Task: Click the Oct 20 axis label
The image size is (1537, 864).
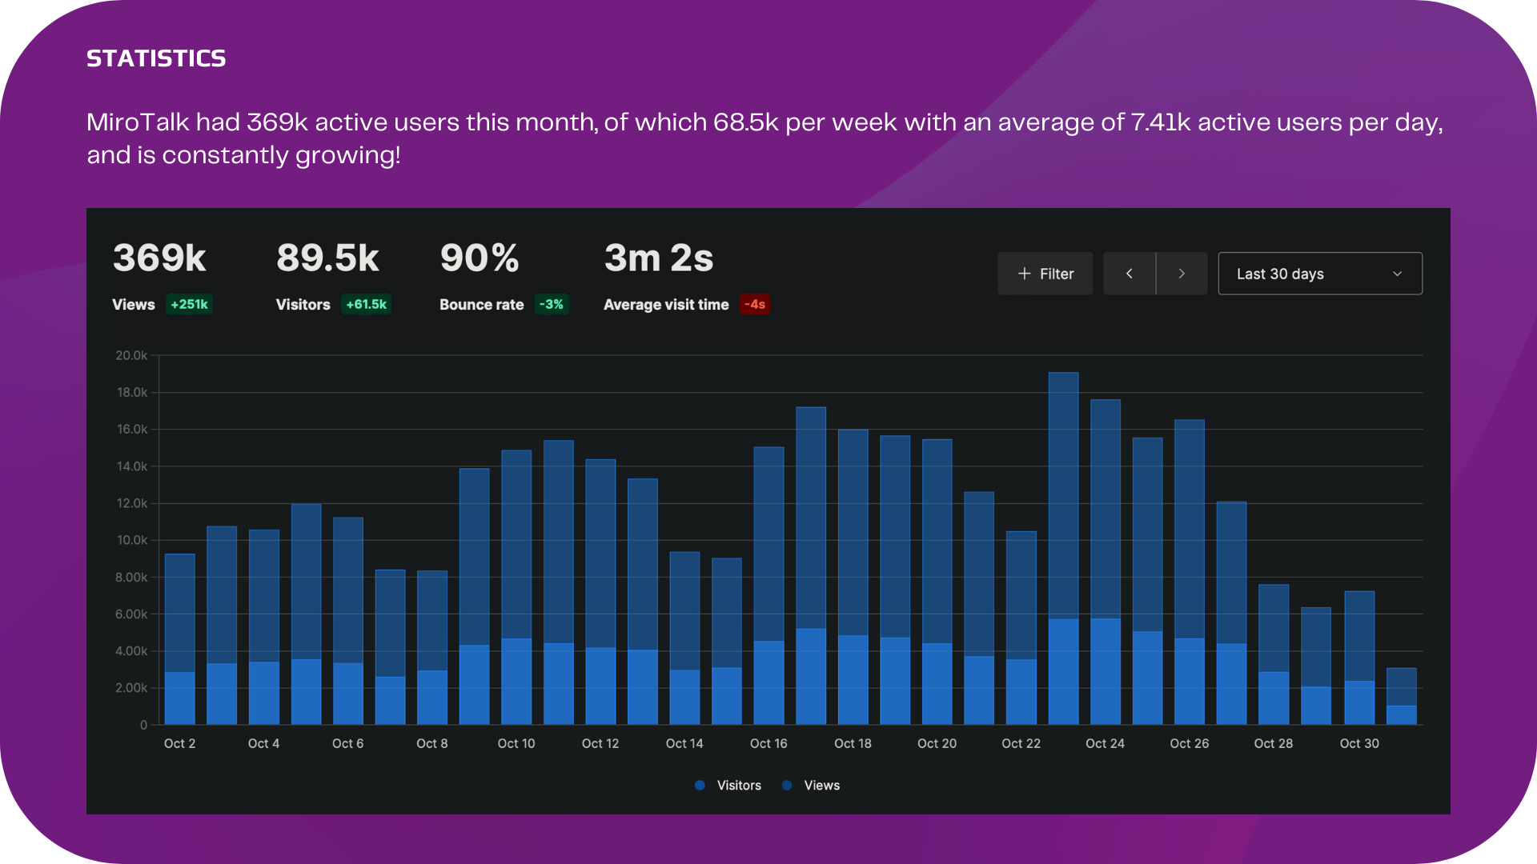Action: (937, 743)
